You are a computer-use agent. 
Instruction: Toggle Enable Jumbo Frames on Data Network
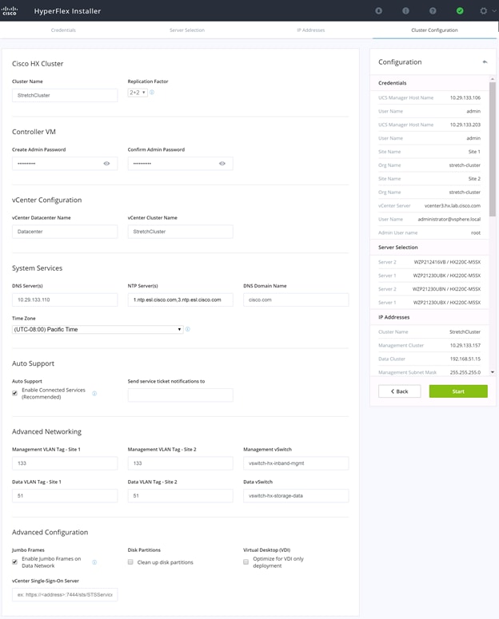(14, 561)
